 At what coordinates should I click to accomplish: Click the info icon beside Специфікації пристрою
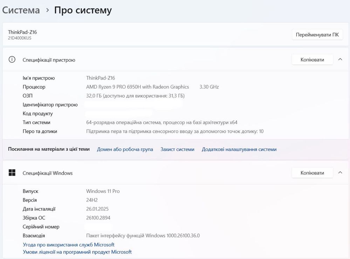point(12,59)
